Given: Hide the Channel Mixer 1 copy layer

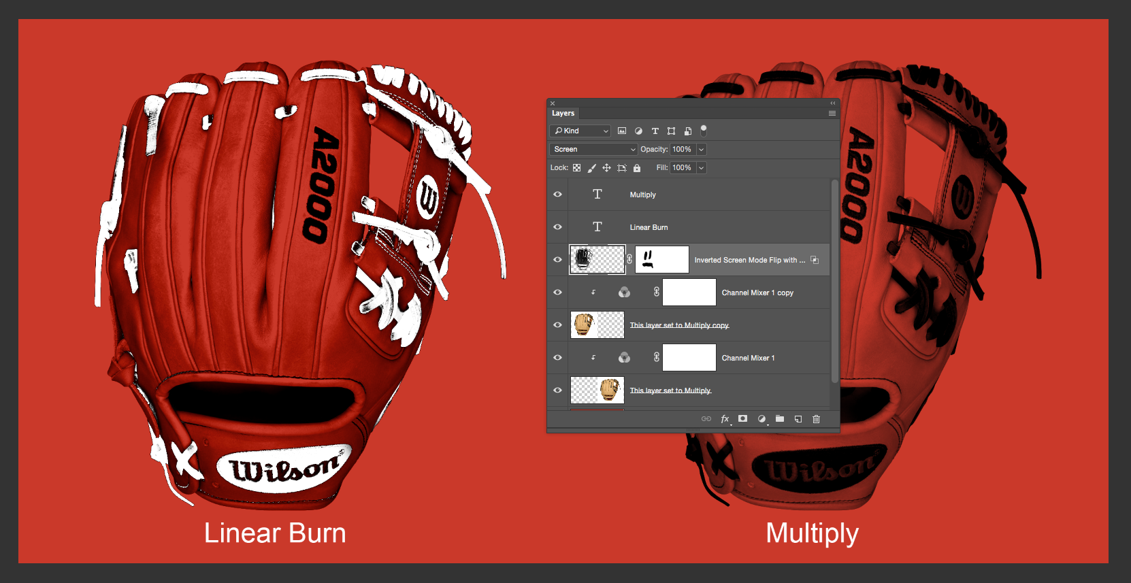Looking at the screenshot, I should tap(557, 293).
